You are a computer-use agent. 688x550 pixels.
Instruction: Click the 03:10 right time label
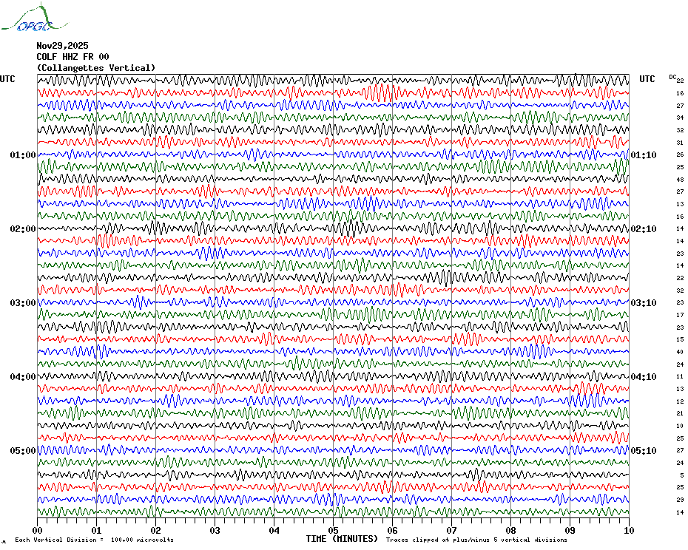(x=644, y=303)
